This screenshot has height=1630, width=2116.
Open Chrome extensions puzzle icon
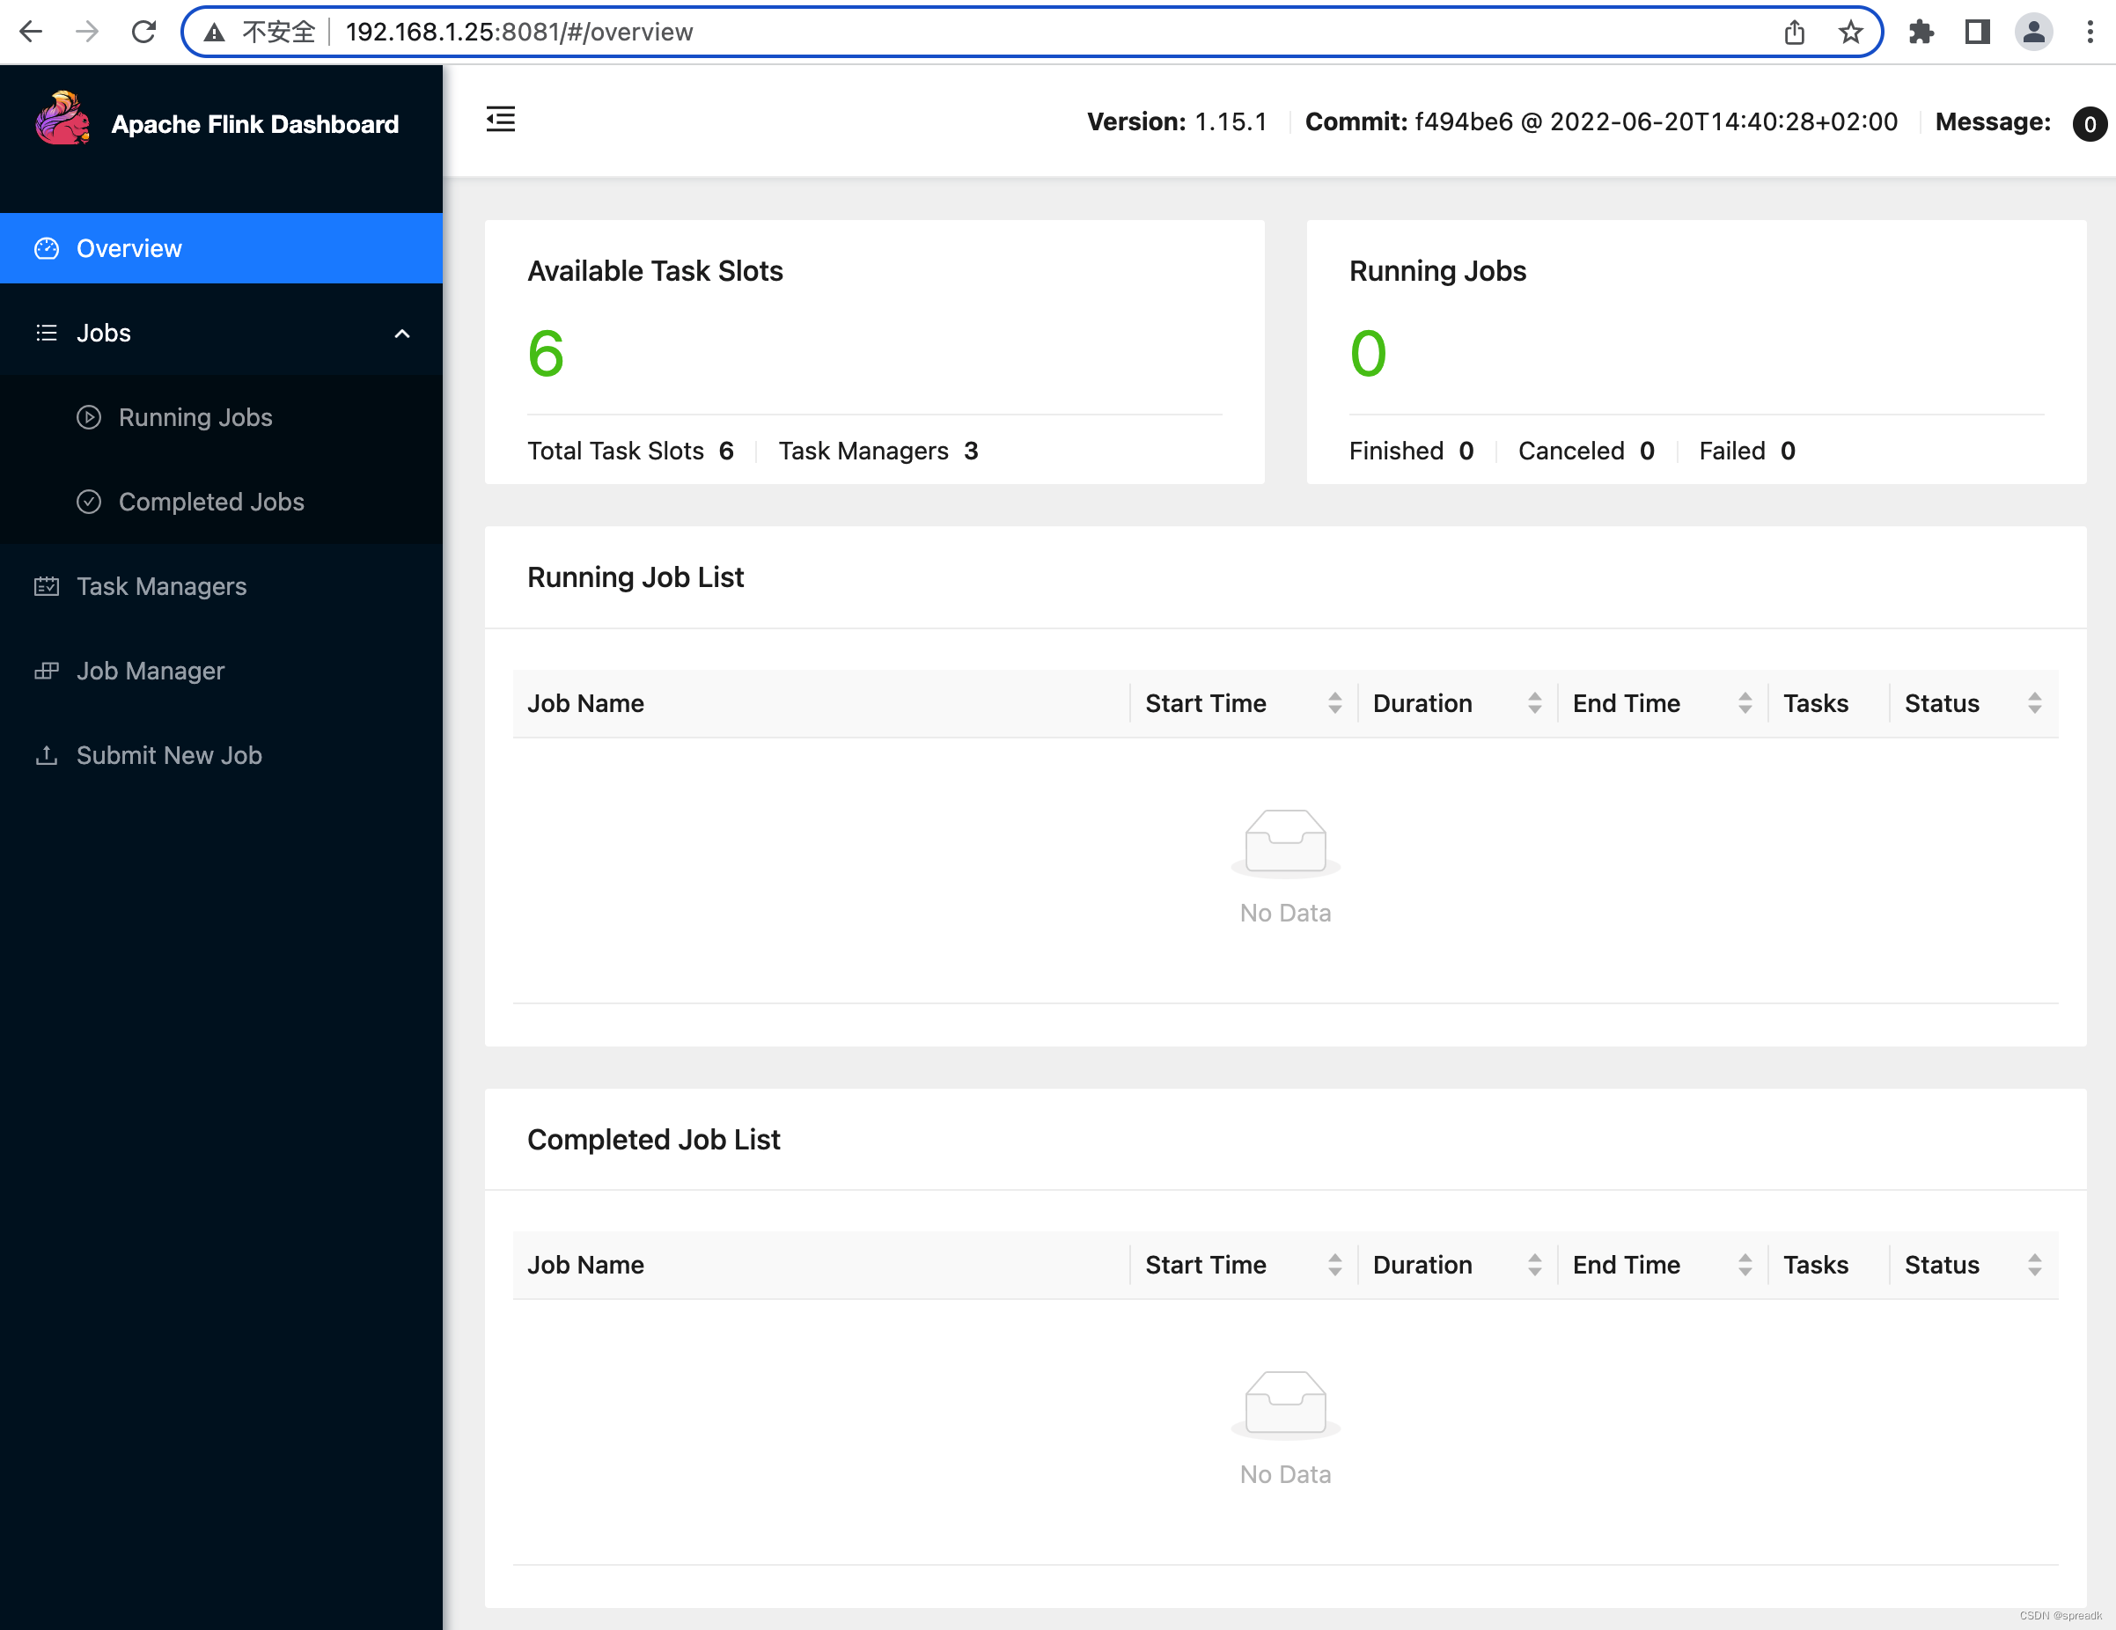click(x=1921, y=32)
